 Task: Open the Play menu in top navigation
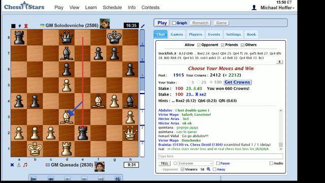[59, 8]
